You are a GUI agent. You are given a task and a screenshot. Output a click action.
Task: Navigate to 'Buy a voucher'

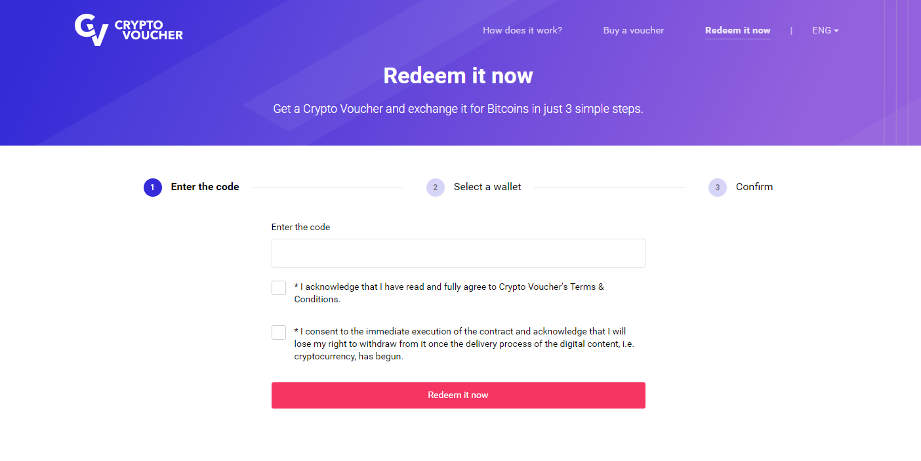coord(633,30)
